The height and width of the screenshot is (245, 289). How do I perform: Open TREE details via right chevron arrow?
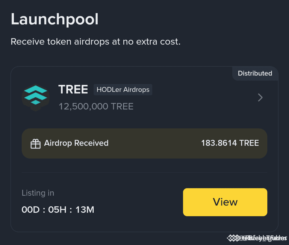click(260, 97)
